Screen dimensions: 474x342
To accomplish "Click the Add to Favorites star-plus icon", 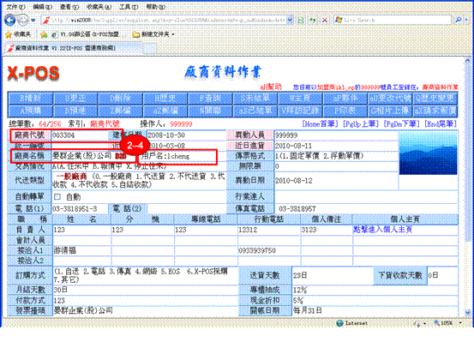I will (44, 35).
